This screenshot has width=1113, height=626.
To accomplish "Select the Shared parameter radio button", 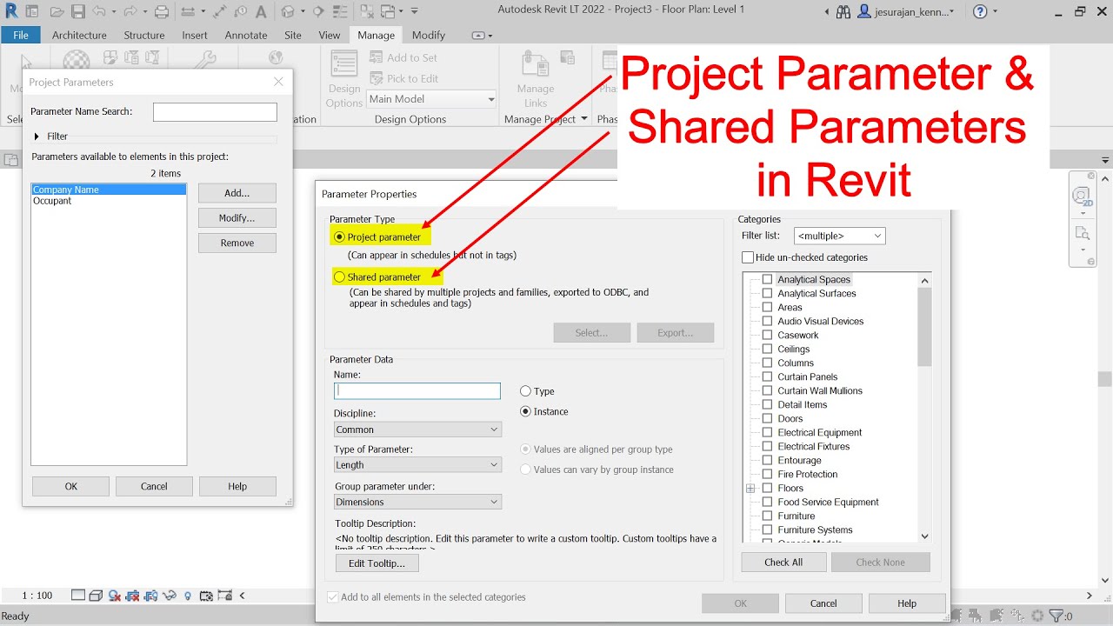I will [x=339, y=276].
